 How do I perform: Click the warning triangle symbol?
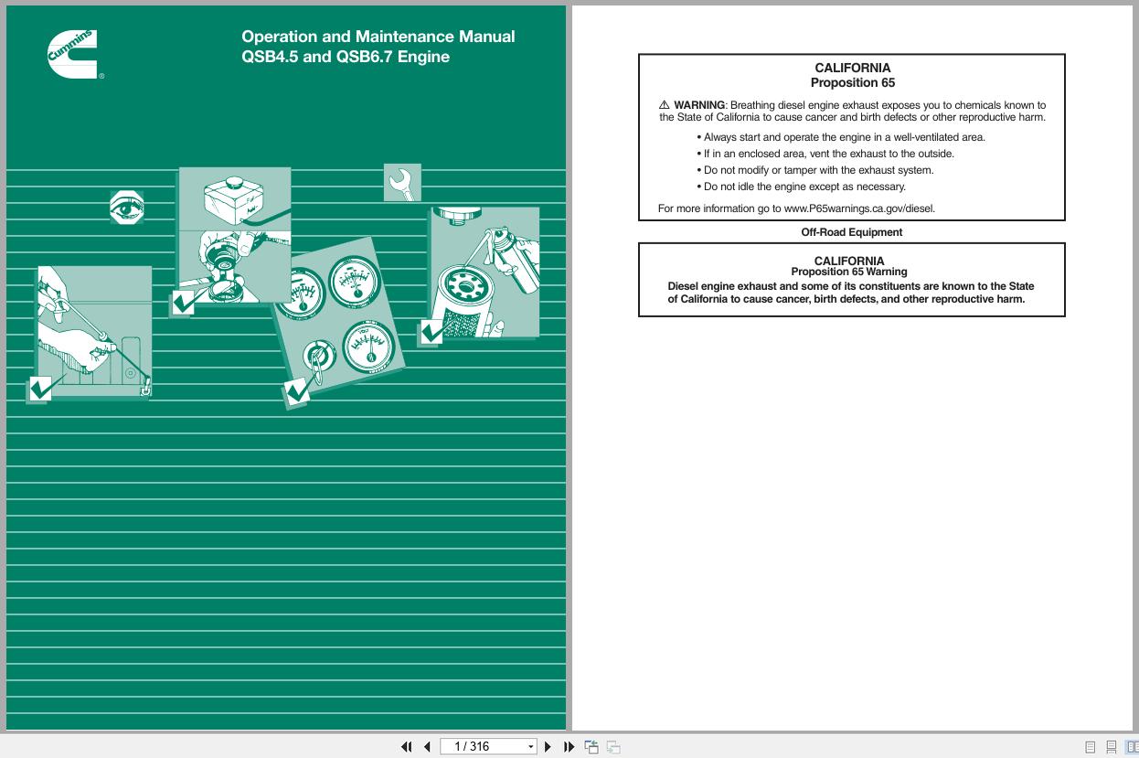point(665,105)
